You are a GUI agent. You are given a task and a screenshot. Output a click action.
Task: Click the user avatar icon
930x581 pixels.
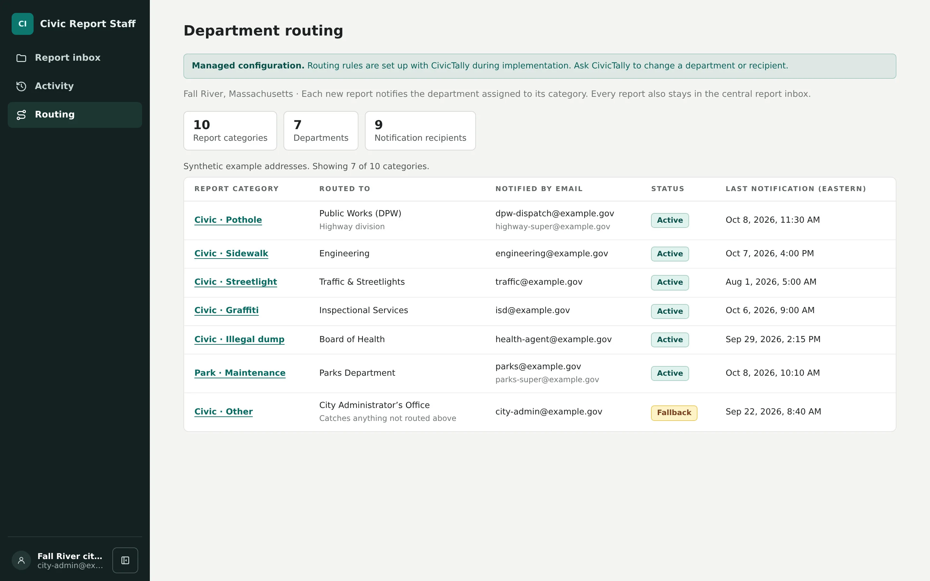pos(22,560)
